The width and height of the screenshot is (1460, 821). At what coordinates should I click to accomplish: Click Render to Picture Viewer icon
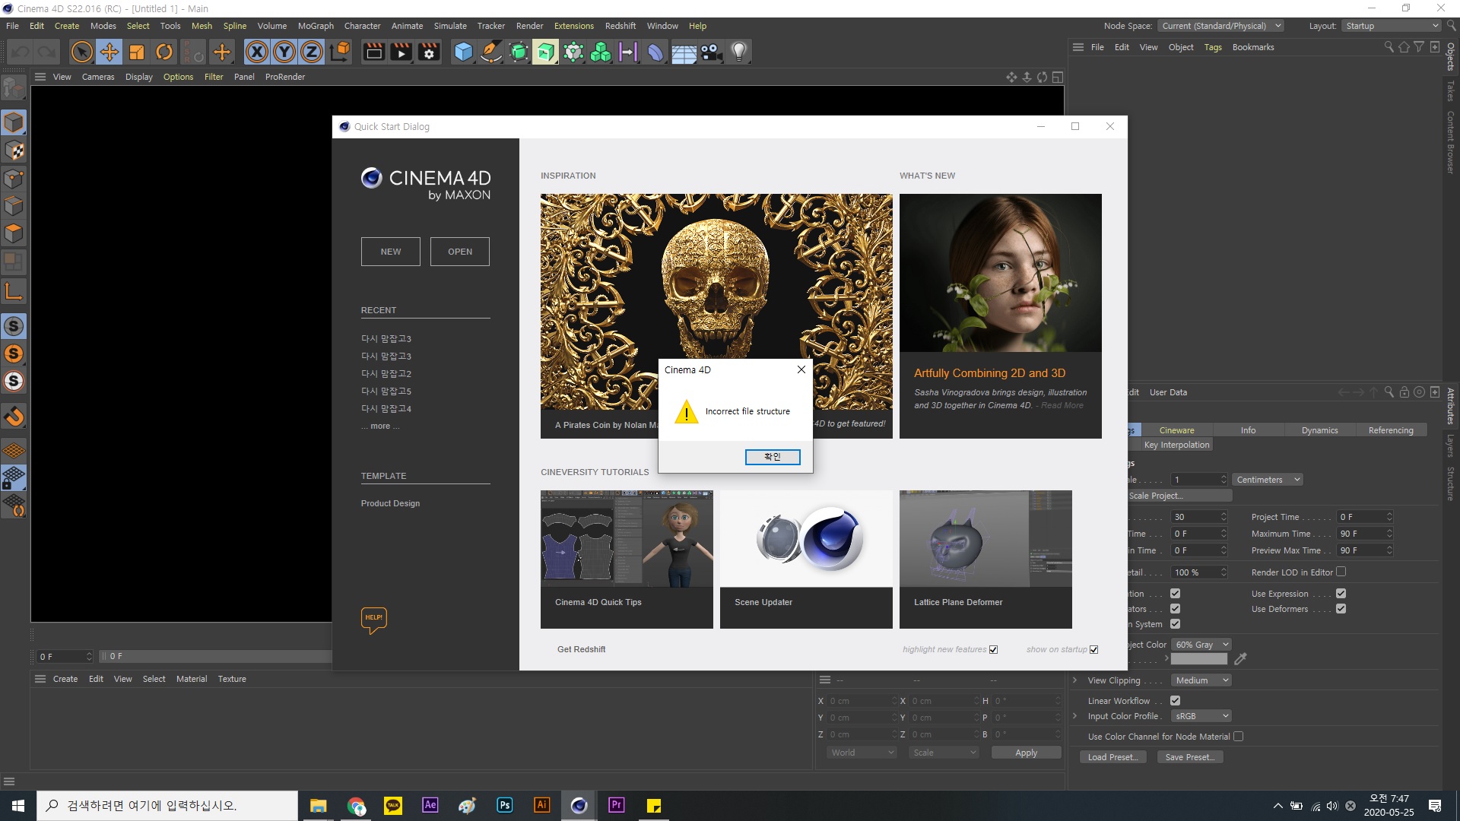pos(401,52)
